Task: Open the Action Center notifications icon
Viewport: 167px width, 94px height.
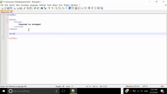Action: pyautogui.click(x=162, y=91)
